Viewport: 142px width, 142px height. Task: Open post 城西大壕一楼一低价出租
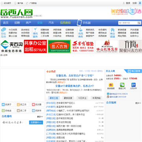(69, 126)
